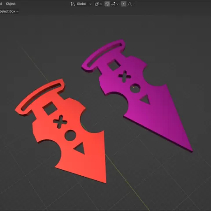Expand the pivot point chevron

click(101, 4)
